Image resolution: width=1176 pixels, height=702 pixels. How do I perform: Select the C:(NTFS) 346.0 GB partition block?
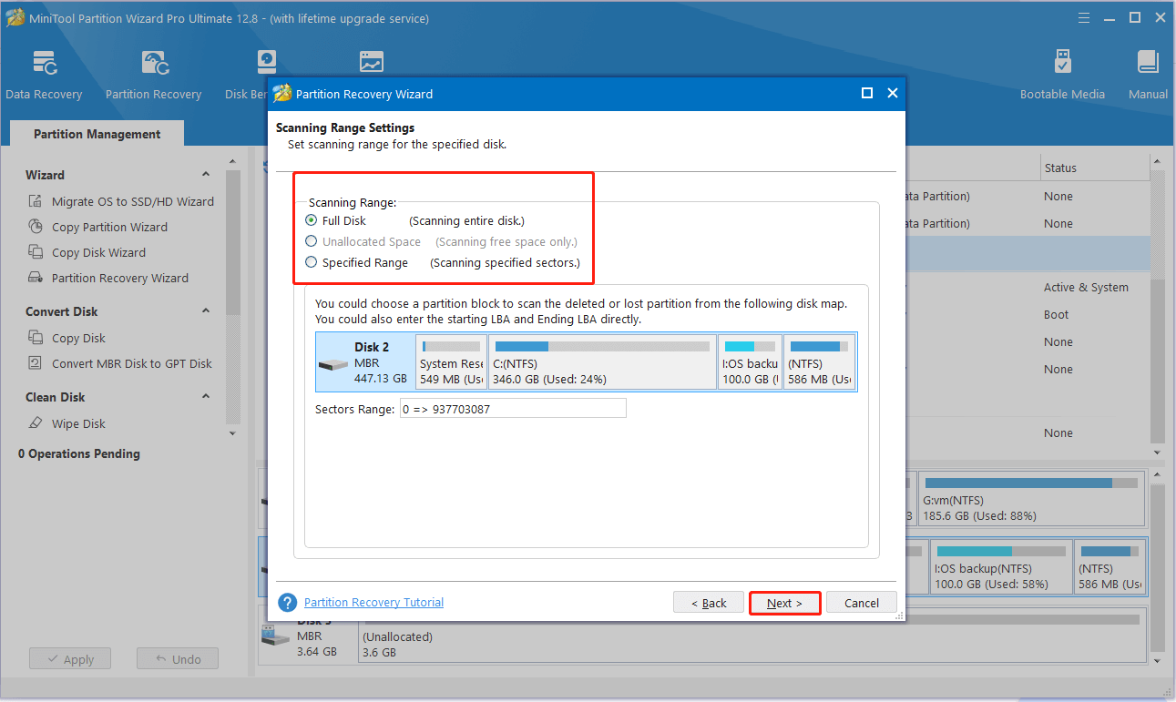click(602, 362)
